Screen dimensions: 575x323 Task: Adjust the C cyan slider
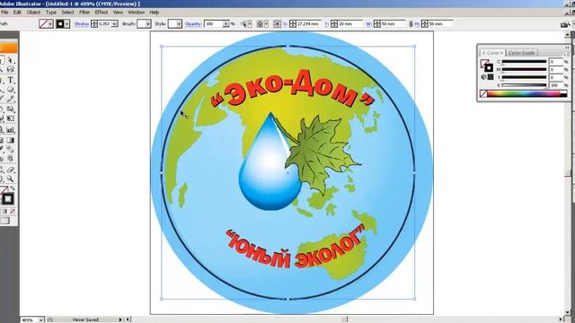click(524, 62)
